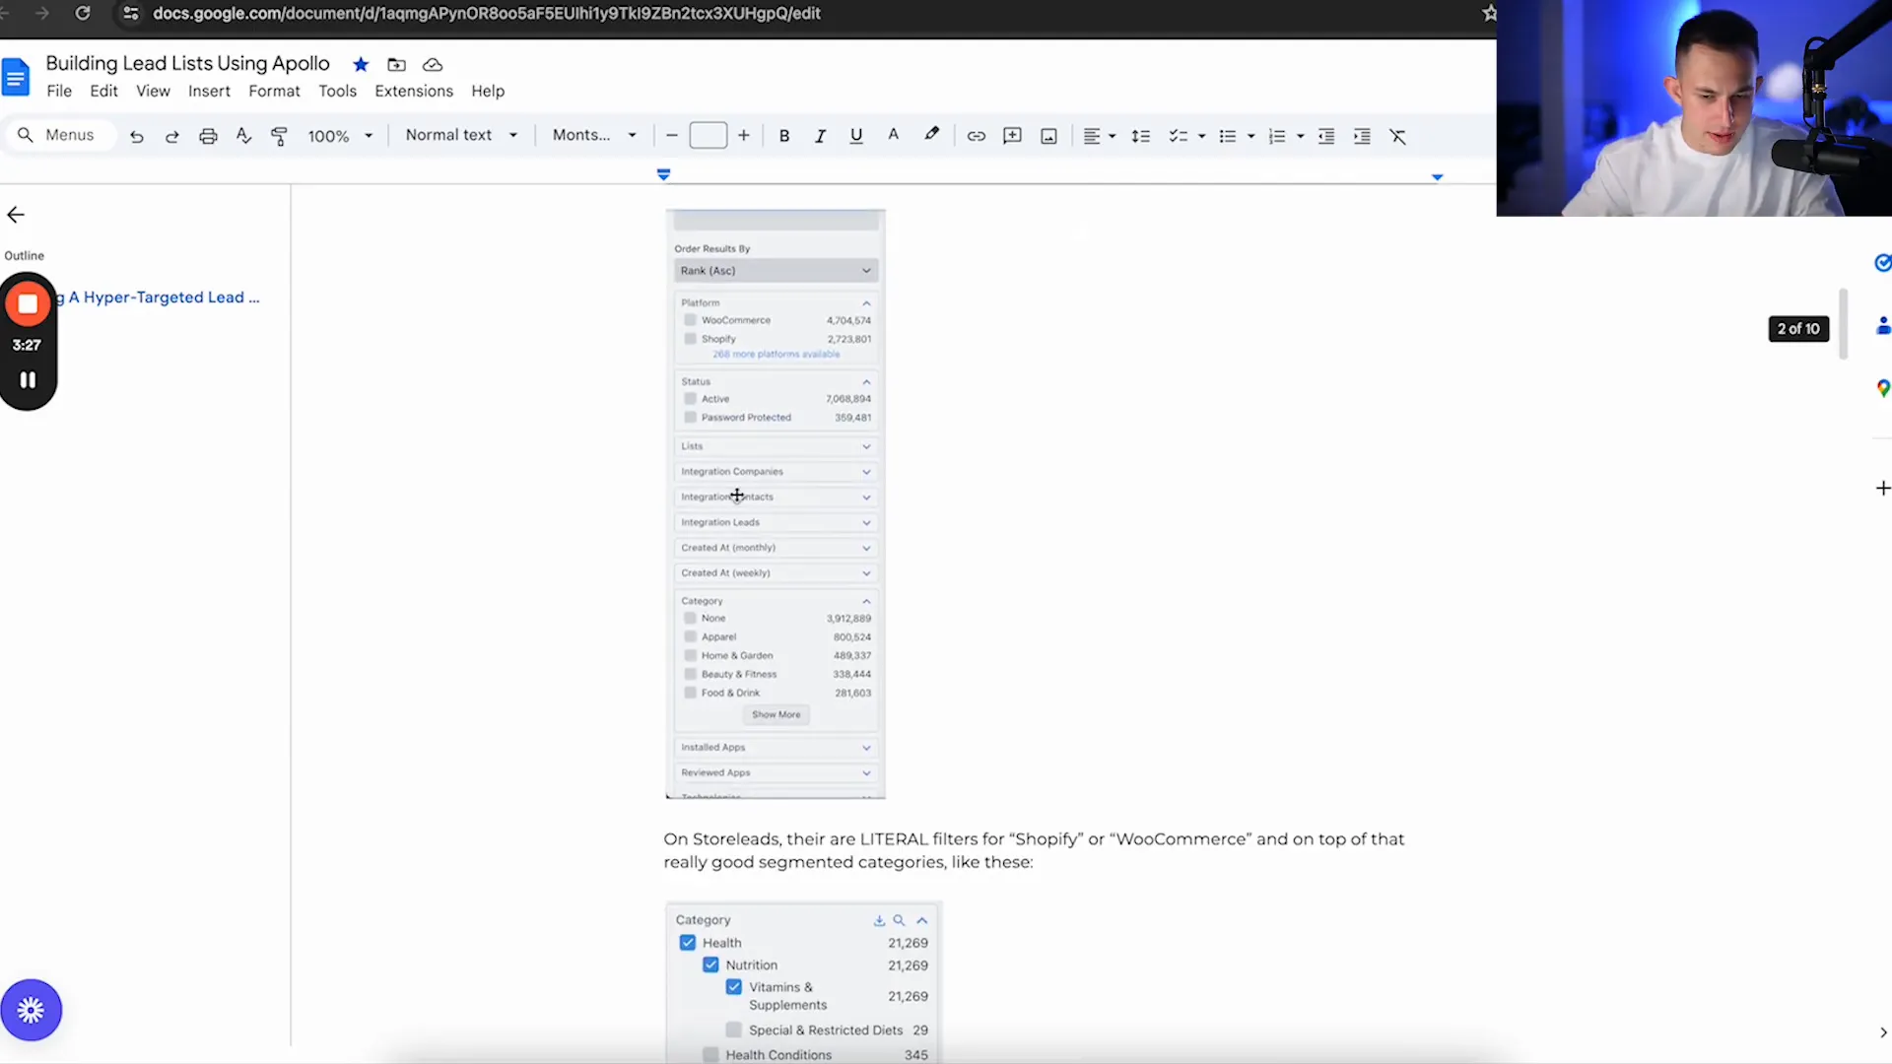Search the Menus box
This screenshot has height=1064, width=1892.
[60, 135]
